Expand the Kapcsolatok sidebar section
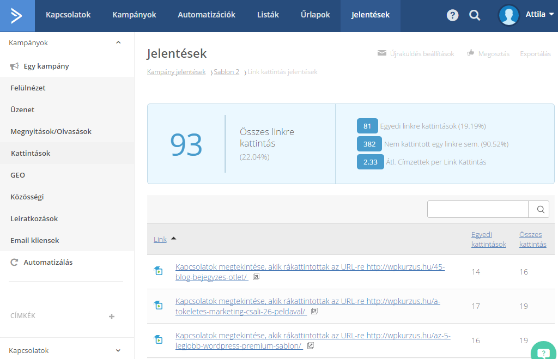 (x=118, y=351)
